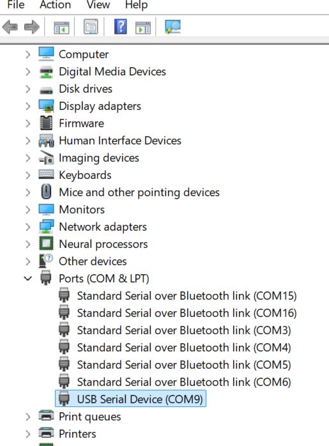Expand the Display adapters category
Viewport: 329px width, 446px height.
click(28, 106)
